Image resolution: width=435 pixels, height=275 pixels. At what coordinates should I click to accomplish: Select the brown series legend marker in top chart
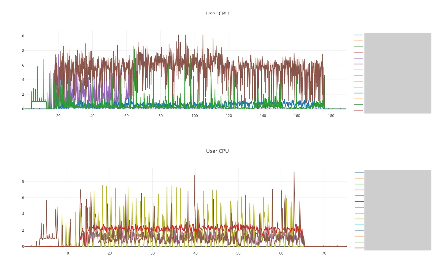[x=359, y=64]
